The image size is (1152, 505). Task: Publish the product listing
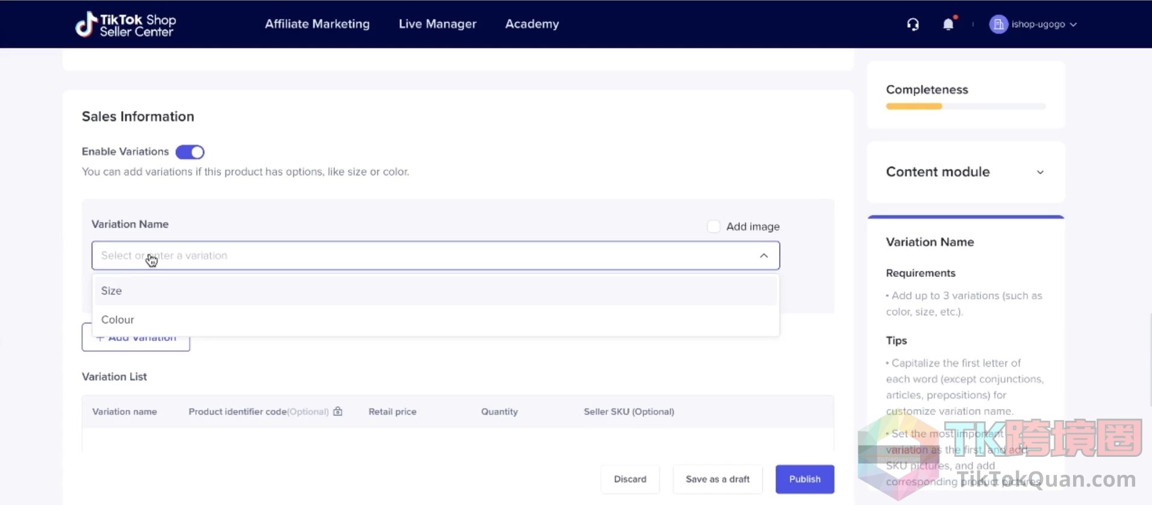coord(805,479)
